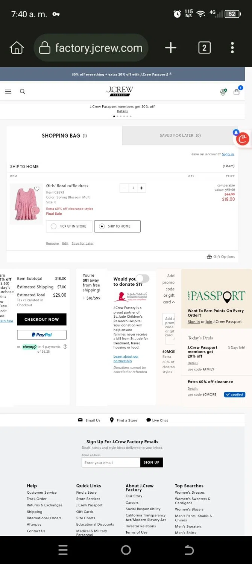The width and height of the screenshot is (252, 564).
Task: Open the hamburger navigation menu
Action: pyautogui.click(x=8, y=91)
